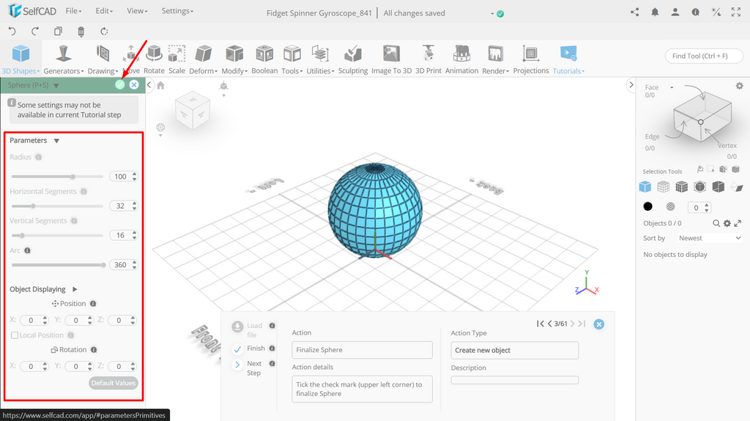Open the 3D Shapes dropdown
The height and width of the screenshot is (421, 750).
point(21,59)
